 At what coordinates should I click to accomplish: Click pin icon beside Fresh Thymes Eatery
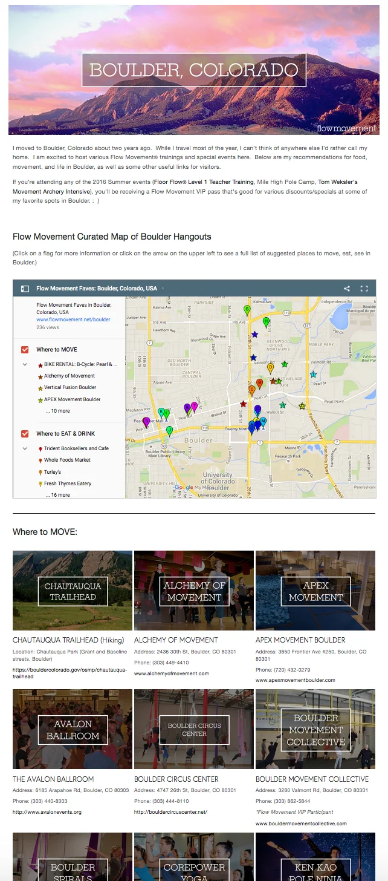(x=40, y=484)
